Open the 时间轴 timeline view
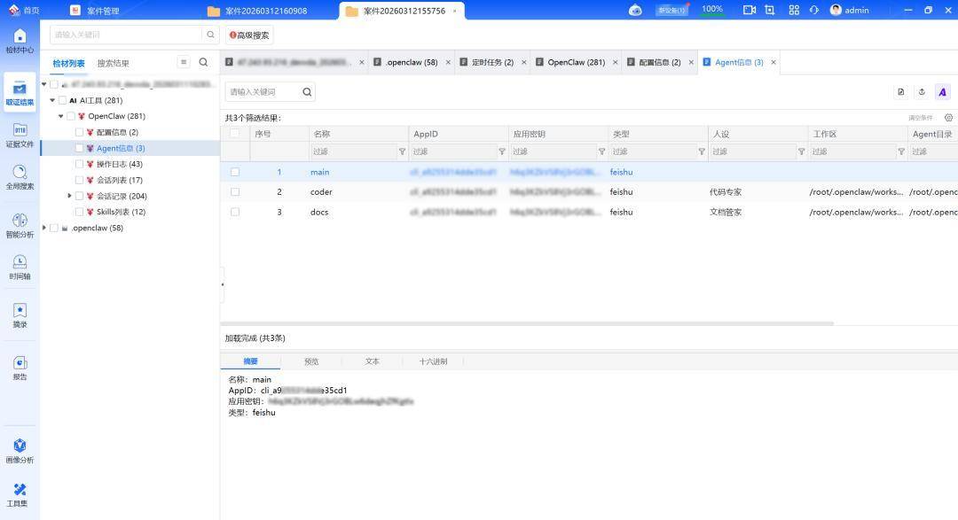This screenshot has width=958, height=520. tap(20, 266)
